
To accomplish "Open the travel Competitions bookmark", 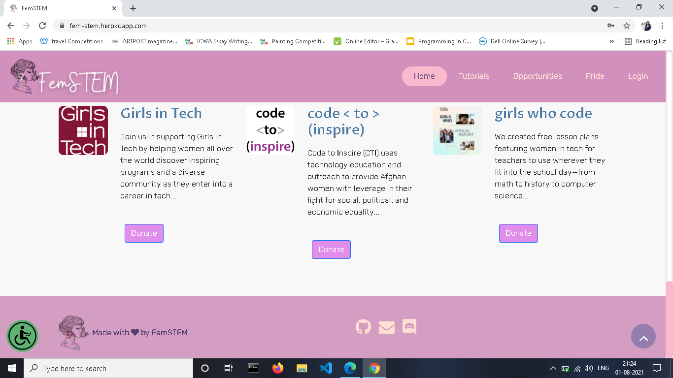I will (x=71, y=41).
